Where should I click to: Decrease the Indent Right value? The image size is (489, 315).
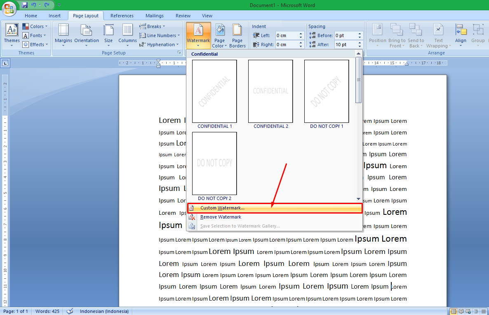pyautogui.click(x=301, y=47)
